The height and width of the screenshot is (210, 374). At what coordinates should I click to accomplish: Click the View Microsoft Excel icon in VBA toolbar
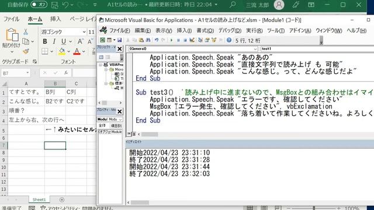click(102, 40)
